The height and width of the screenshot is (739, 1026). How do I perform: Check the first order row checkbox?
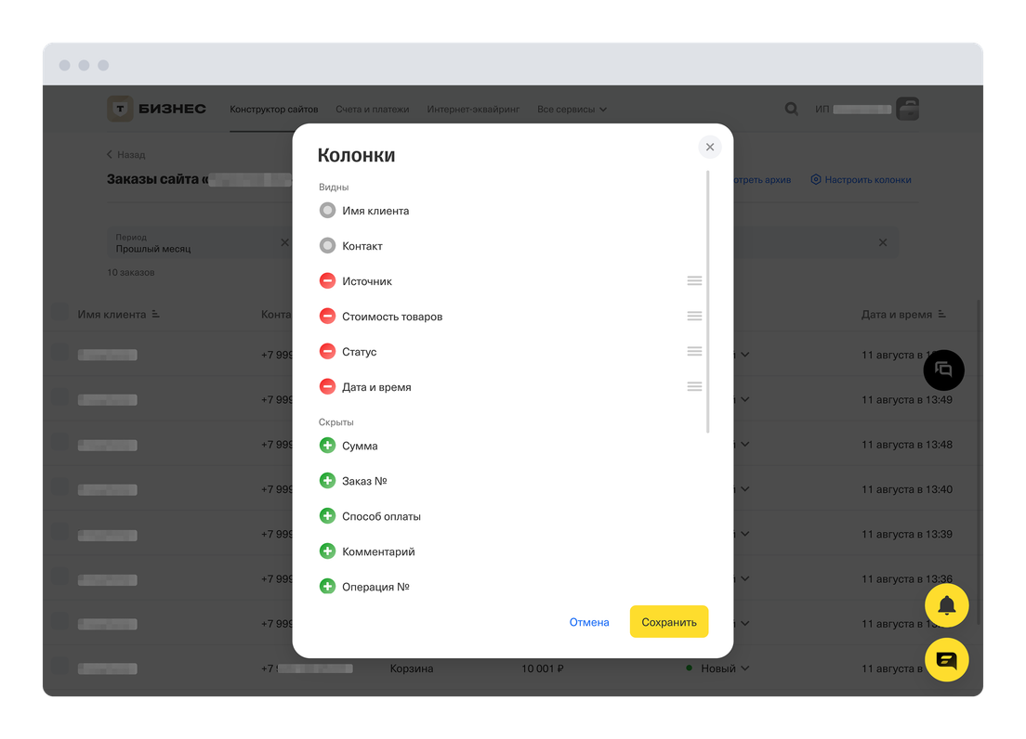click(59, 353)
